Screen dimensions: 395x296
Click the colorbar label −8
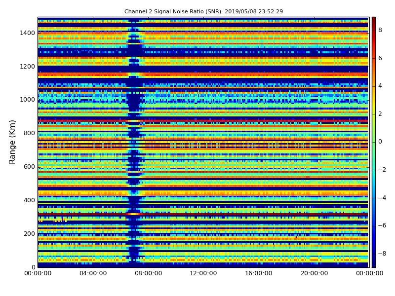[x=382, y=254]
